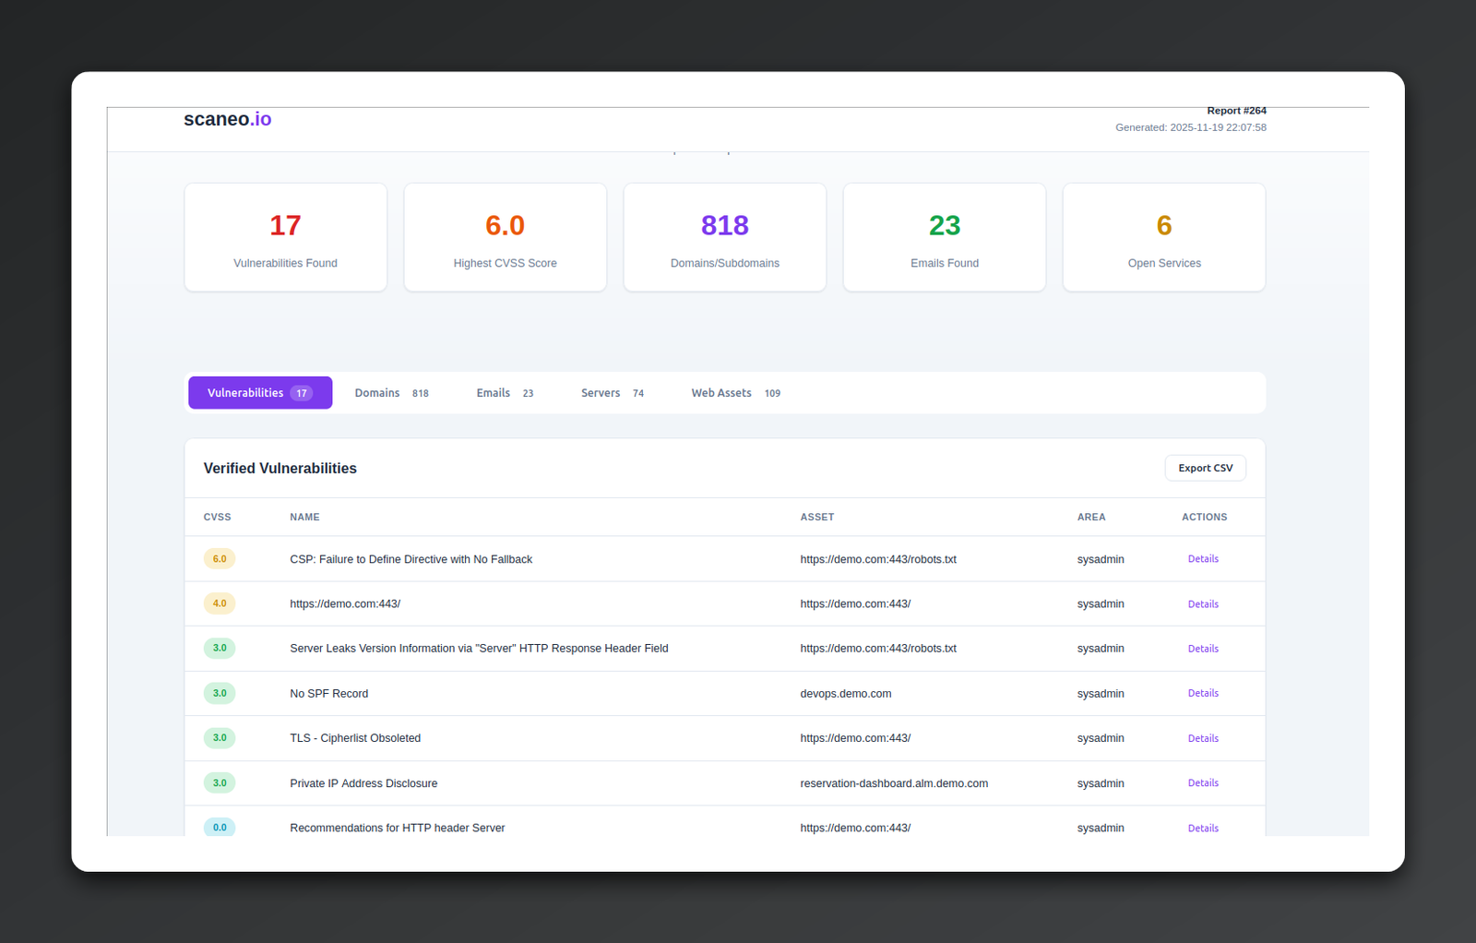This screenshot has width=1476, height=943.
Task: View Details for No SPF Record
Action: point(1203,694)
